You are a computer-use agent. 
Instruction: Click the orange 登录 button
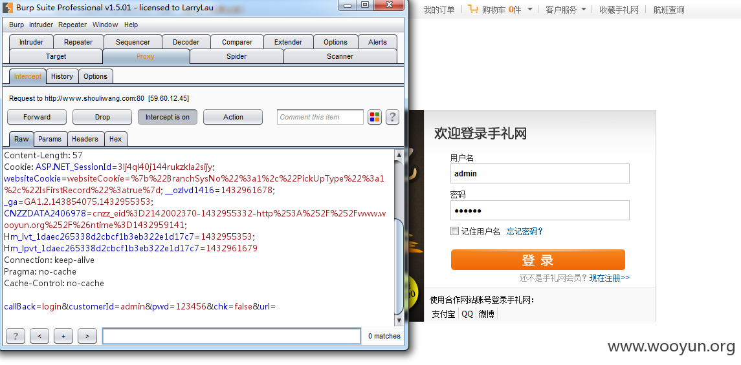coord(538,260)
